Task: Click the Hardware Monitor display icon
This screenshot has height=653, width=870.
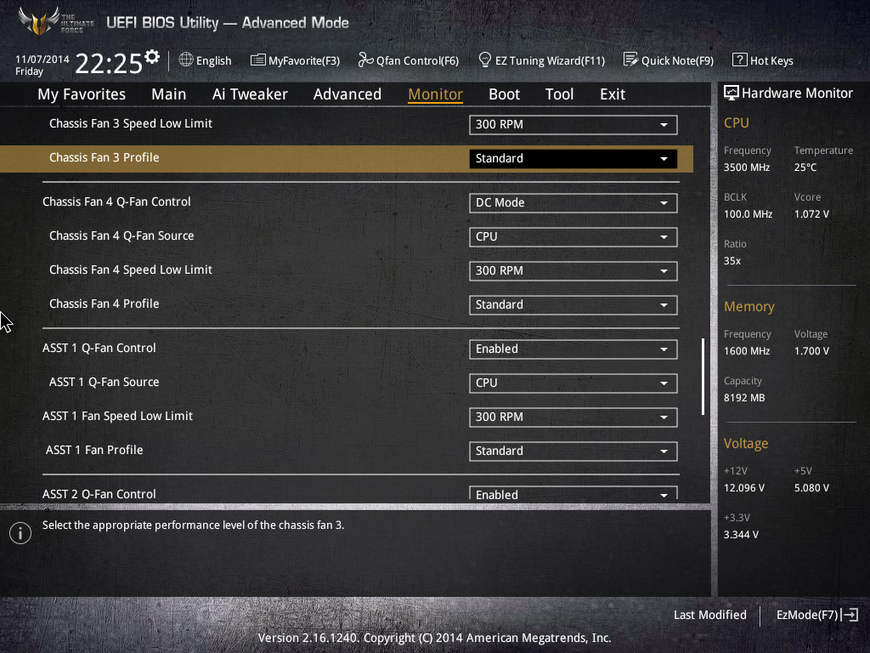Action: [732, 93]
